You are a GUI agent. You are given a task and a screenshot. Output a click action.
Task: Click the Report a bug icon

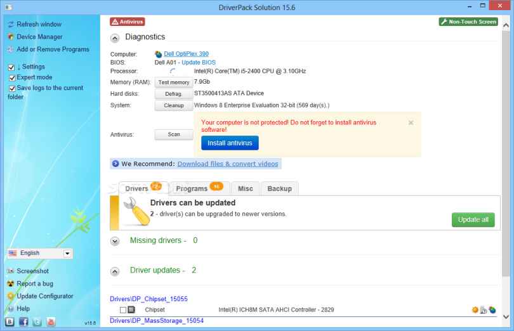11,284
